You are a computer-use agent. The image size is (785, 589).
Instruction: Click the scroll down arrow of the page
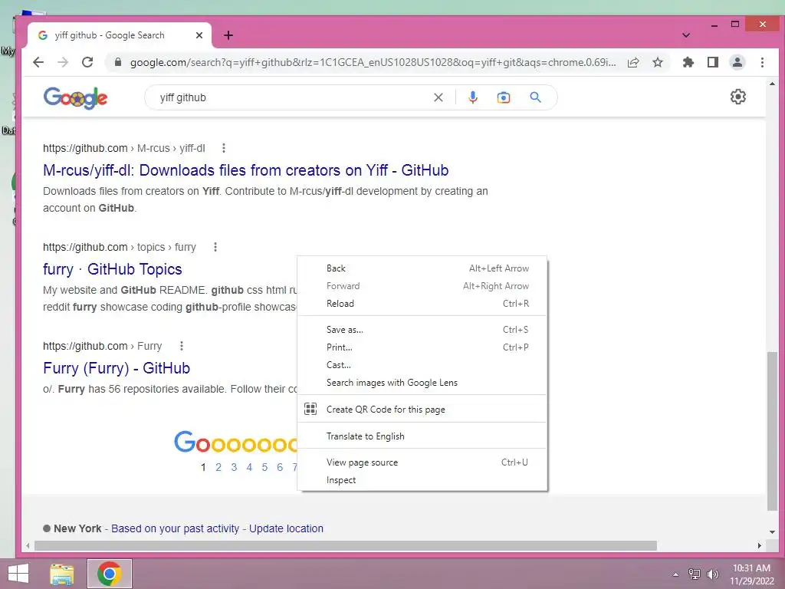pyautogui.click(x=772, y=532)
